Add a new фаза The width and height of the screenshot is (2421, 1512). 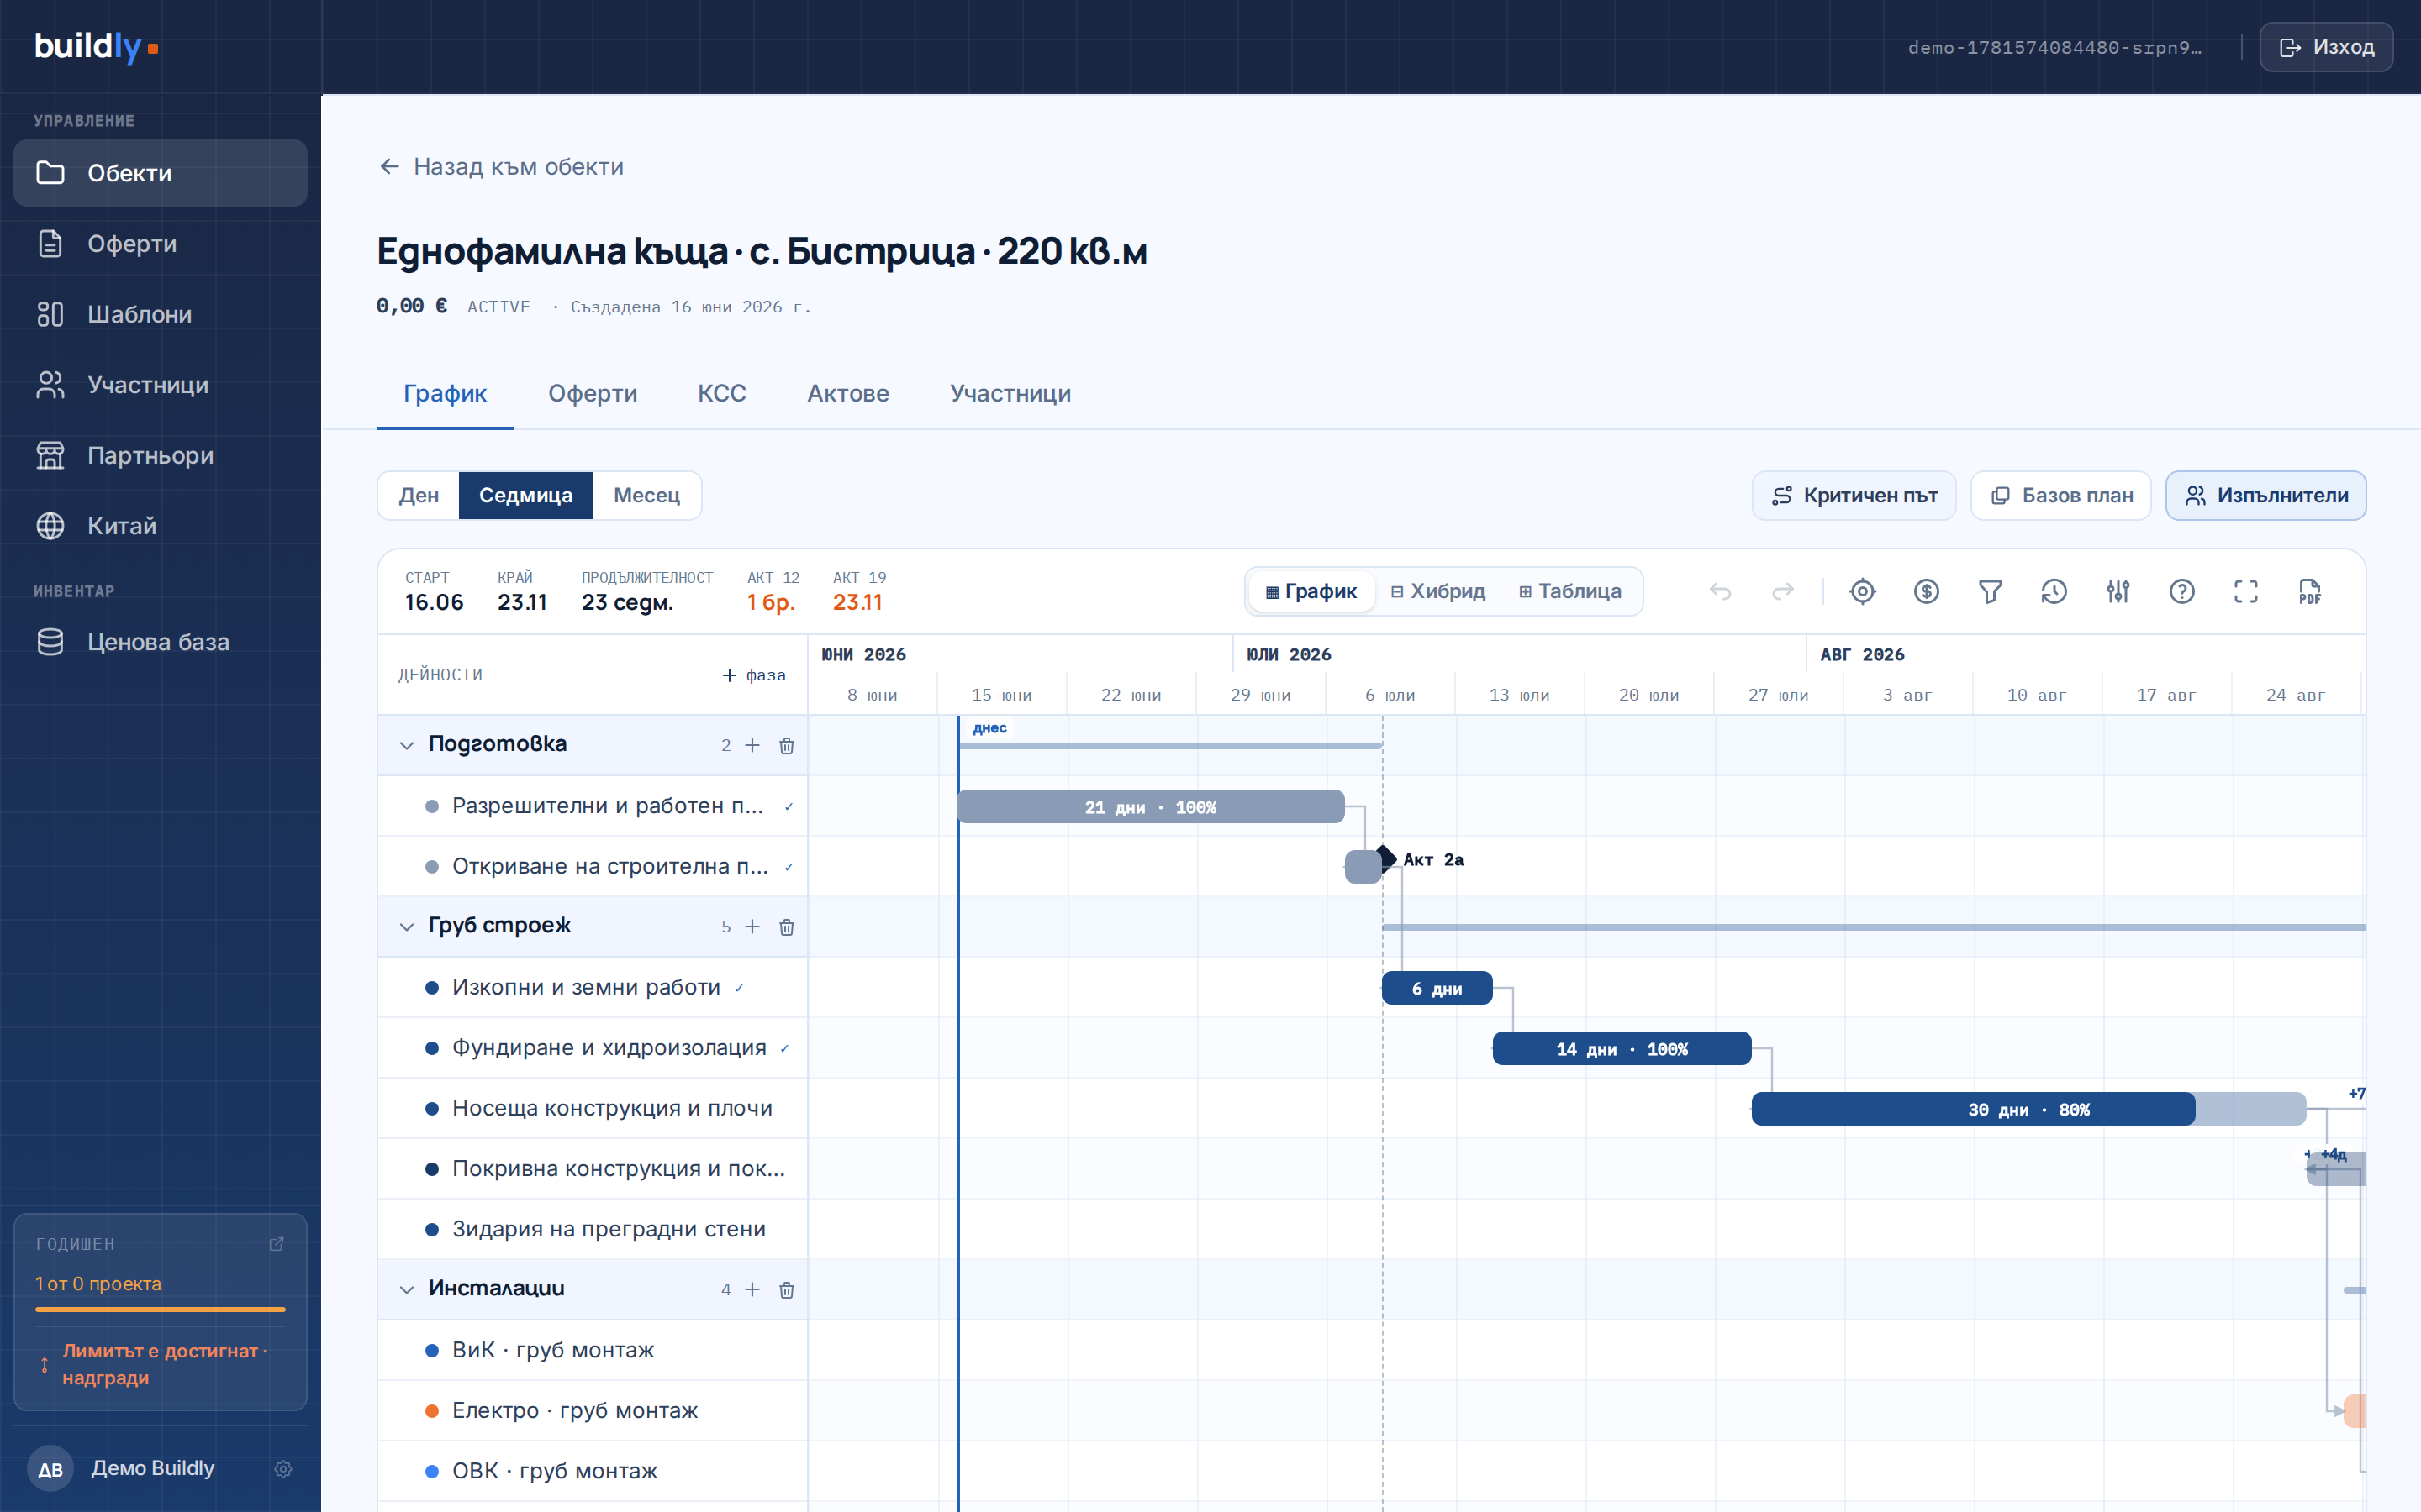[754, 676]
